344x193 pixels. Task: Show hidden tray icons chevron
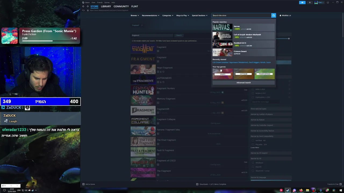36,190
